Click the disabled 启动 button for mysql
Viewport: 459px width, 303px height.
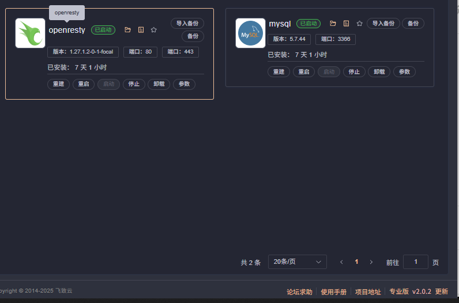(x=329, y=71)
